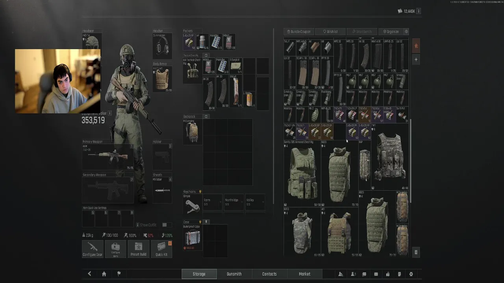
Task: Select the Bulletproof Case item
Action: pyautogui.click(x=193, y=237)
